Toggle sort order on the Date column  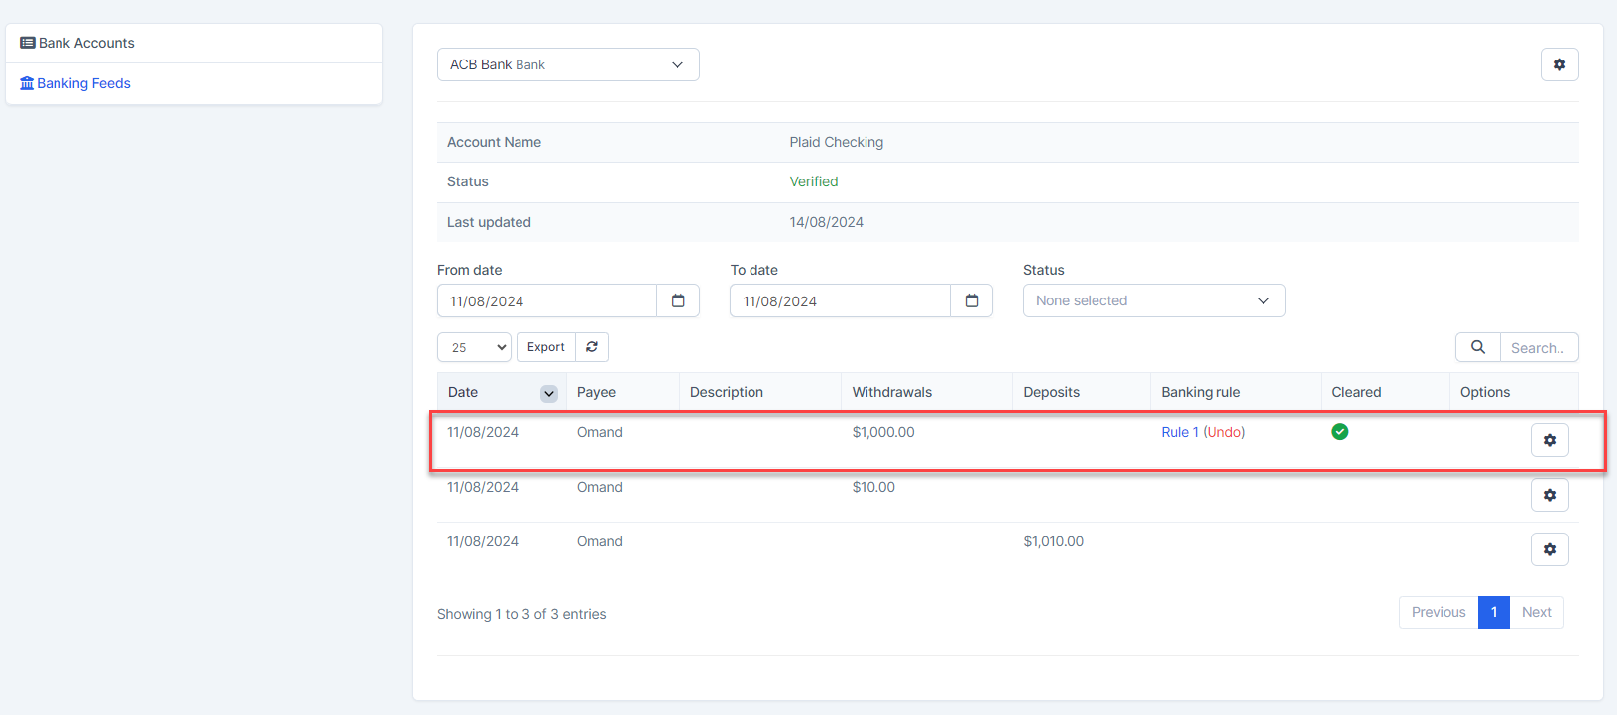(x=548, y=393)
